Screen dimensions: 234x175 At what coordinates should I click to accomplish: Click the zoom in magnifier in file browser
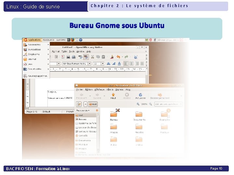click(x=150, y=104)
